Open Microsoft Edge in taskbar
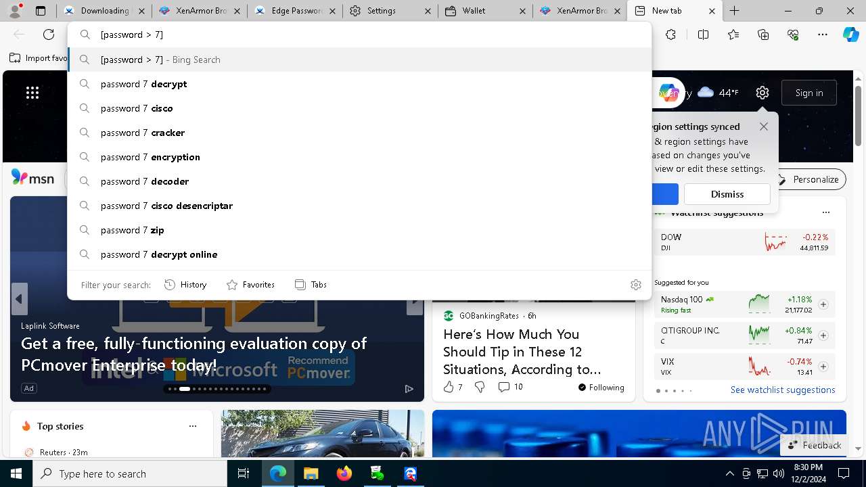Image resolution: width=866 pixels, height=487 pixels. pyautogui.click(x=278, y=473)
